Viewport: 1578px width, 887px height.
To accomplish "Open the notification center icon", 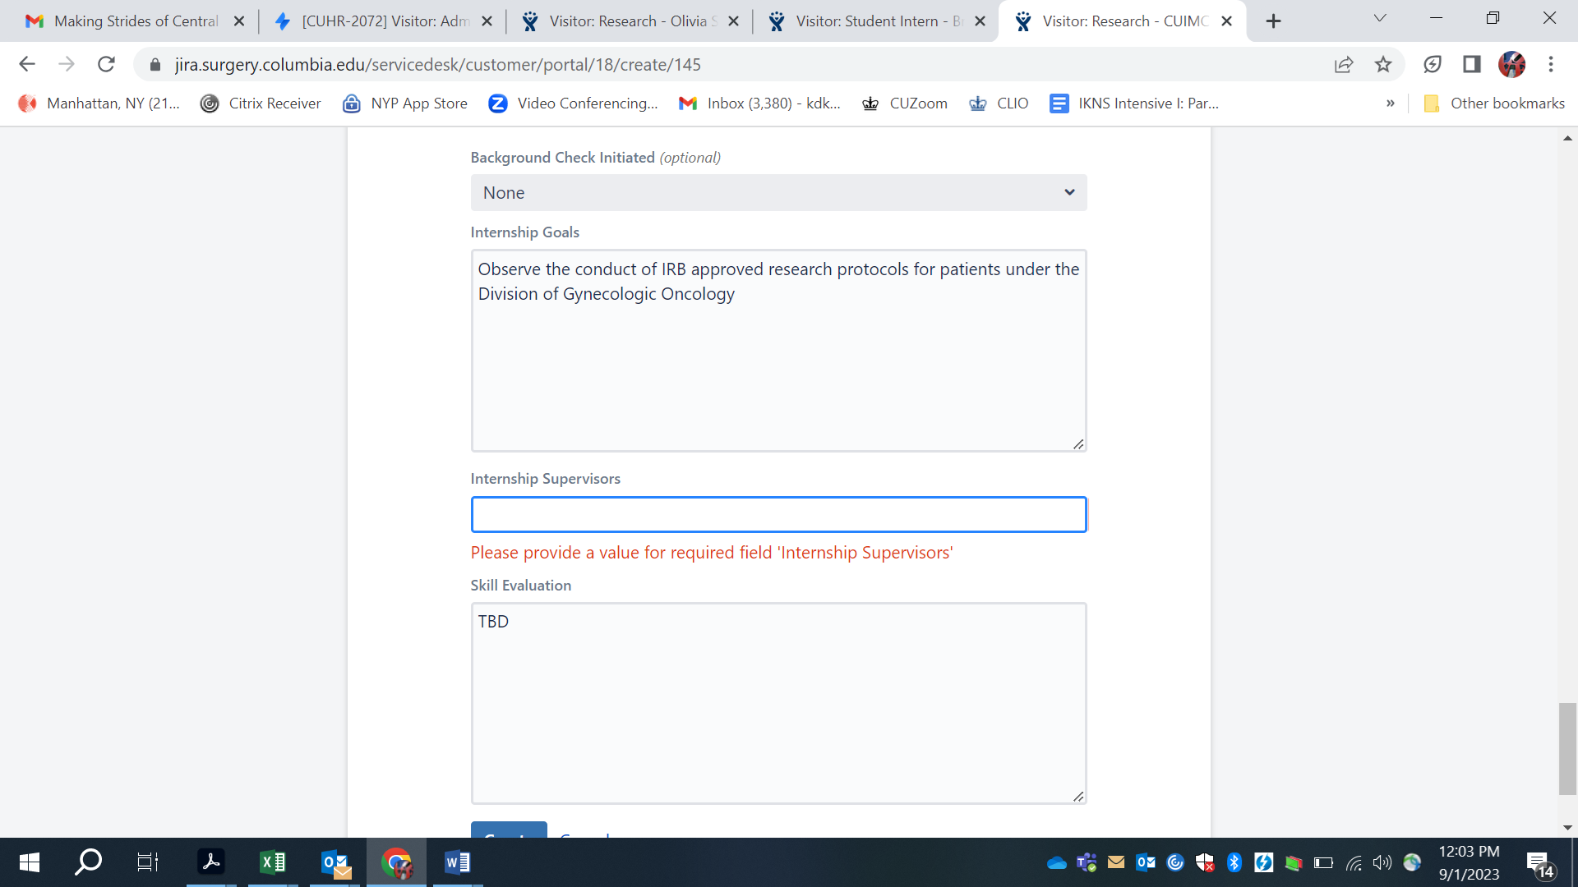I will coord(1539,864).
